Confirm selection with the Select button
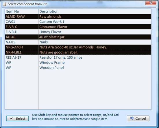Screen dimensions: 159x128 point(17,118)
